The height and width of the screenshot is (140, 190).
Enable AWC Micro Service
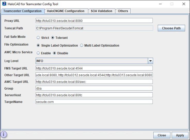(x=38, y=53)
